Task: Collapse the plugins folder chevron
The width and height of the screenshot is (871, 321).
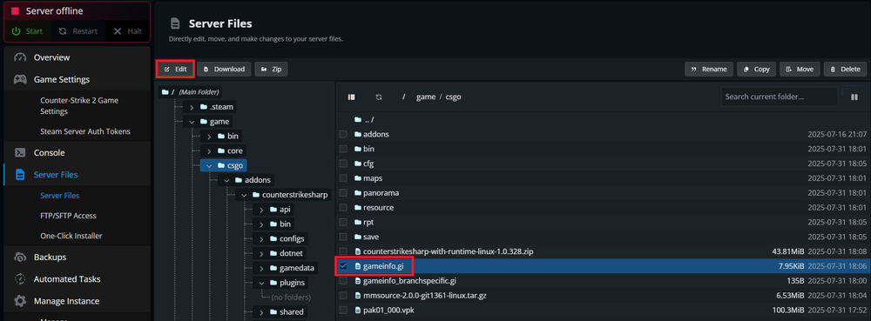Action: [x=261, y=283]
